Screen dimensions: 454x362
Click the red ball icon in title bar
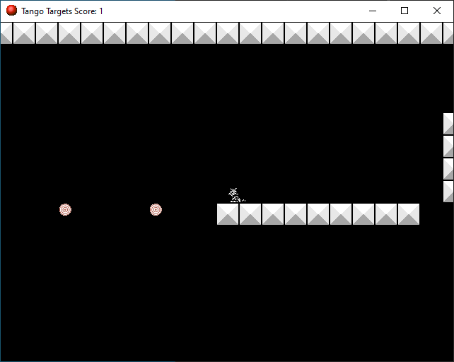click(11, 11)
